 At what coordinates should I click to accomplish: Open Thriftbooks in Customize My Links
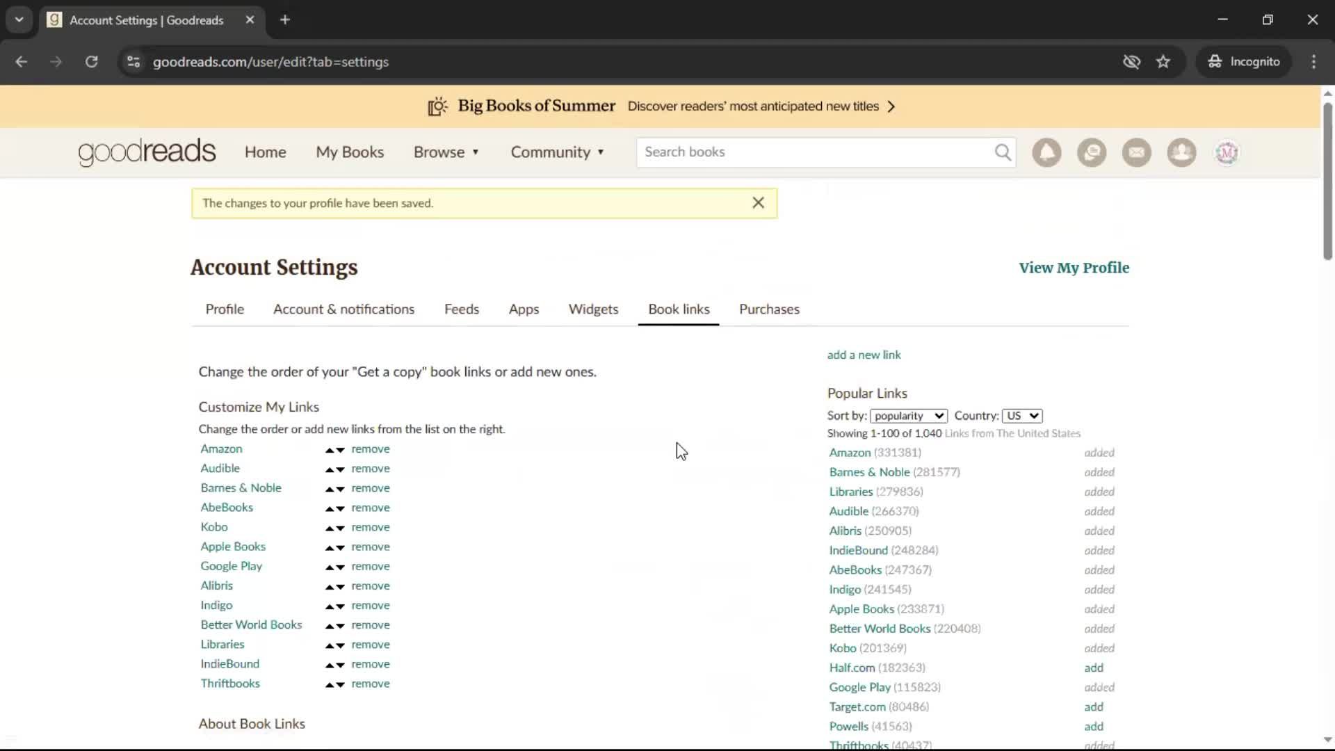coord(230,684)
